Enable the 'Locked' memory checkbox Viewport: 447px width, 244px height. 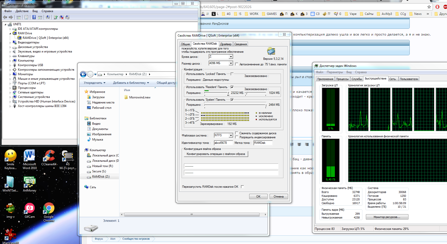[x=232, y=74]
